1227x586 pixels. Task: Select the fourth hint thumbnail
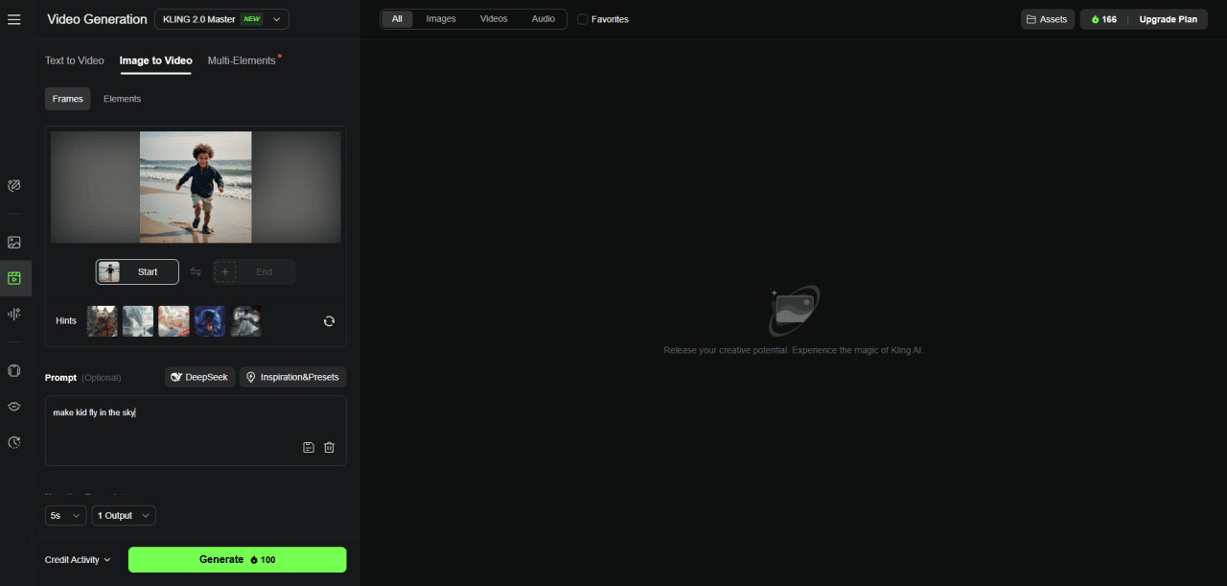[210, 321]
